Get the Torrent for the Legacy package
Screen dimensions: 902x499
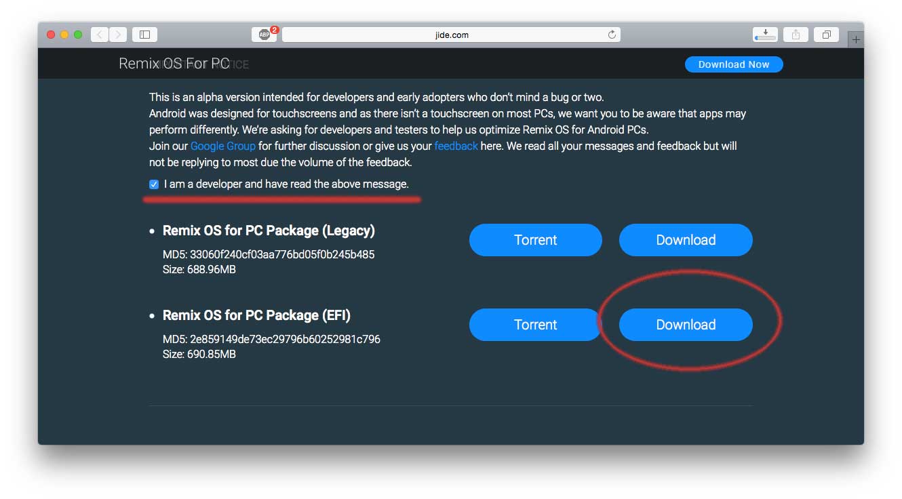[536, 240]
